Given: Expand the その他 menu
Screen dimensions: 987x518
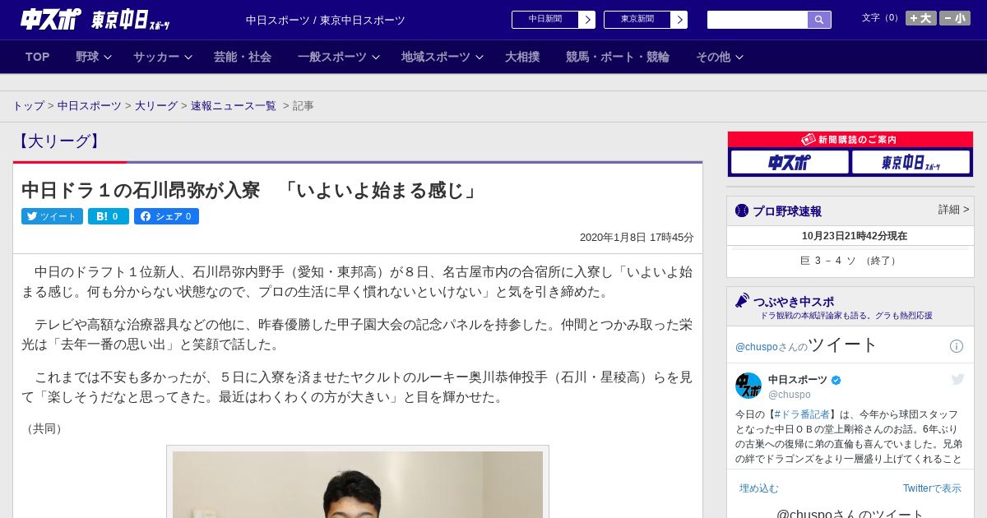Looking at the screenshot, I should pos(720,57).
